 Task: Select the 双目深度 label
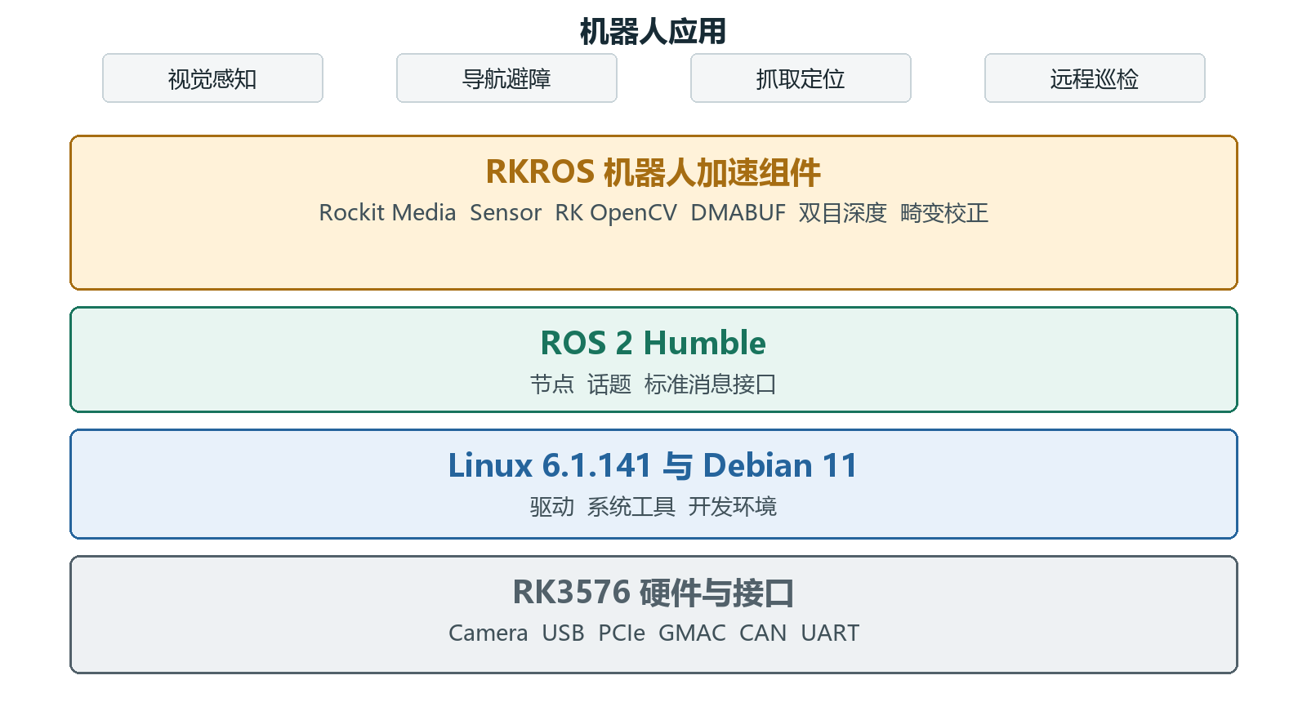(x=843, y=213)
